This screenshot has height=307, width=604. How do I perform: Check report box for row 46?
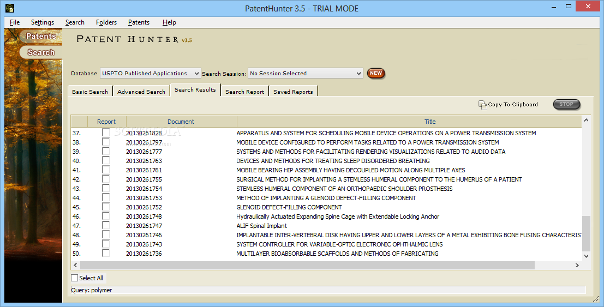tap(105, 216)
